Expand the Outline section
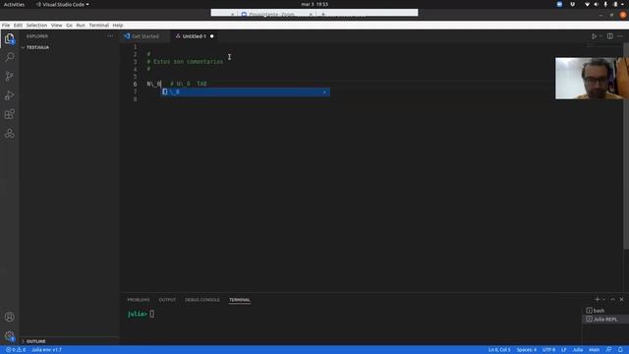Viewport: 629px width, 354px height. (x=70, y=341)
